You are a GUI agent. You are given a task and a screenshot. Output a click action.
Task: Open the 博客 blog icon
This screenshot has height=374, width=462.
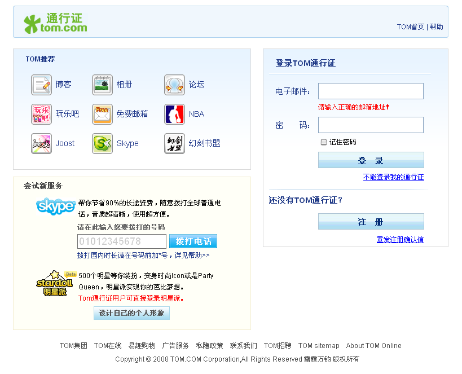tap(42, 85)
